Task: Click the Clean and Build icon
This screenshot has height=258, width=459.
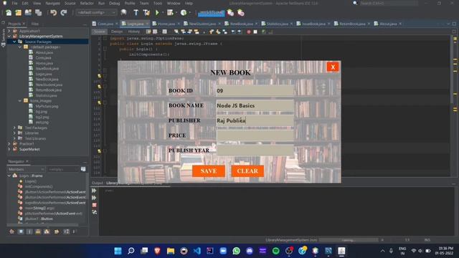Action: tap(146, 13)
